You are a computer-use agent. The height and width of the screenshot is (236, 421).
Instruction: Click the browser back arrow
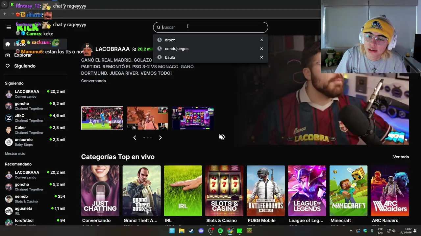point(5,14)
